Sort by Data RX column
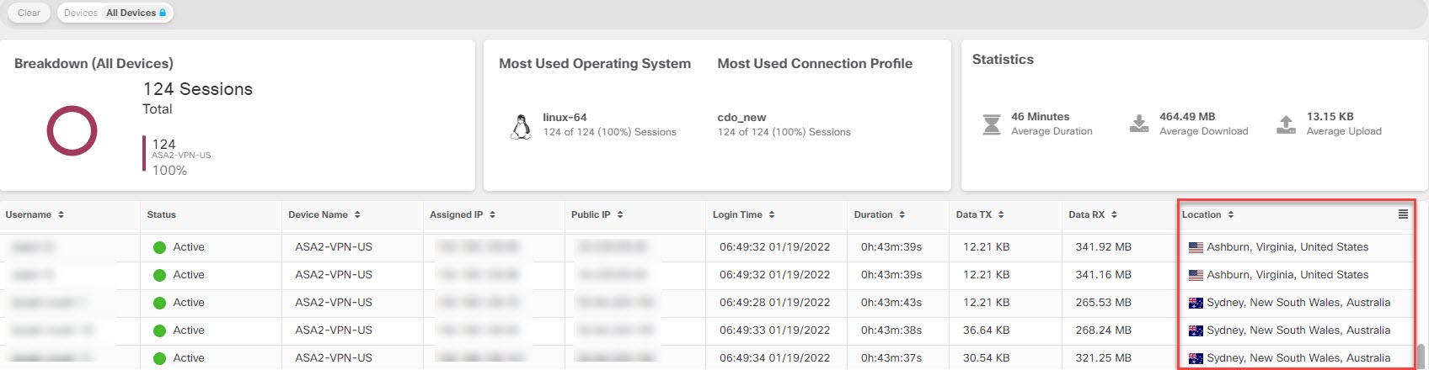The image size is (1429, 370). (x=1114, y=215)
